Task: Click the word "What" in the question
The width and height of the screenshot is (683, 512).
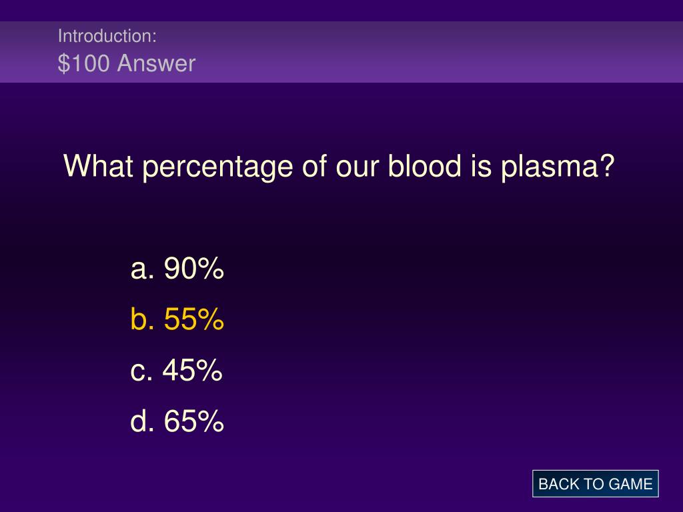Action: tap(99, 166)
